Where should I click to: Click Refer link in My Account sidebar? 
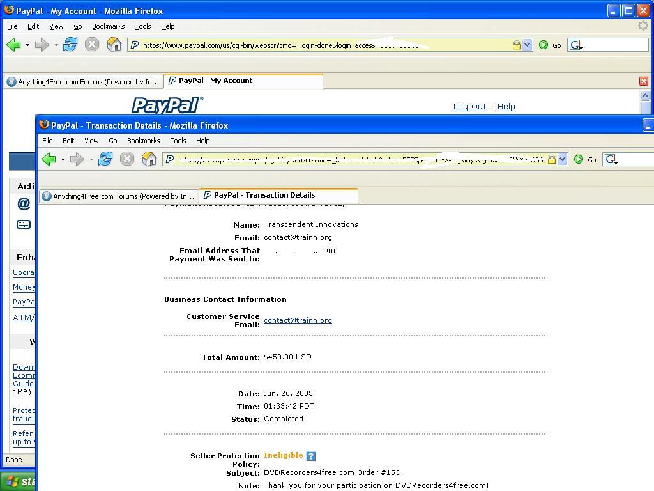coord(22,433)
